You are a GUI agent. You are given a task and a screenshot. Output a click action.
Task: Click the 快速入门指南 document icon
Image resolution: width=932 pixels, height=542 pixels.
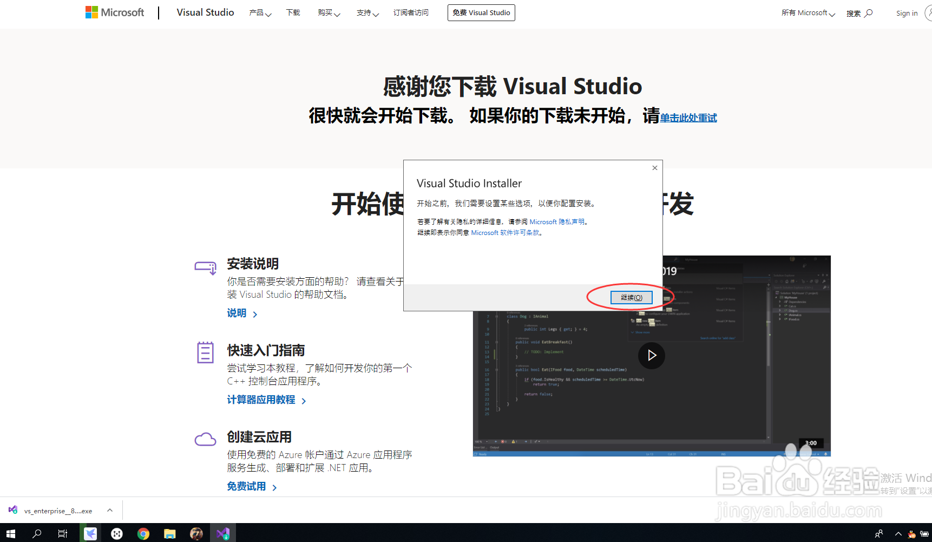tap(205, 352)
